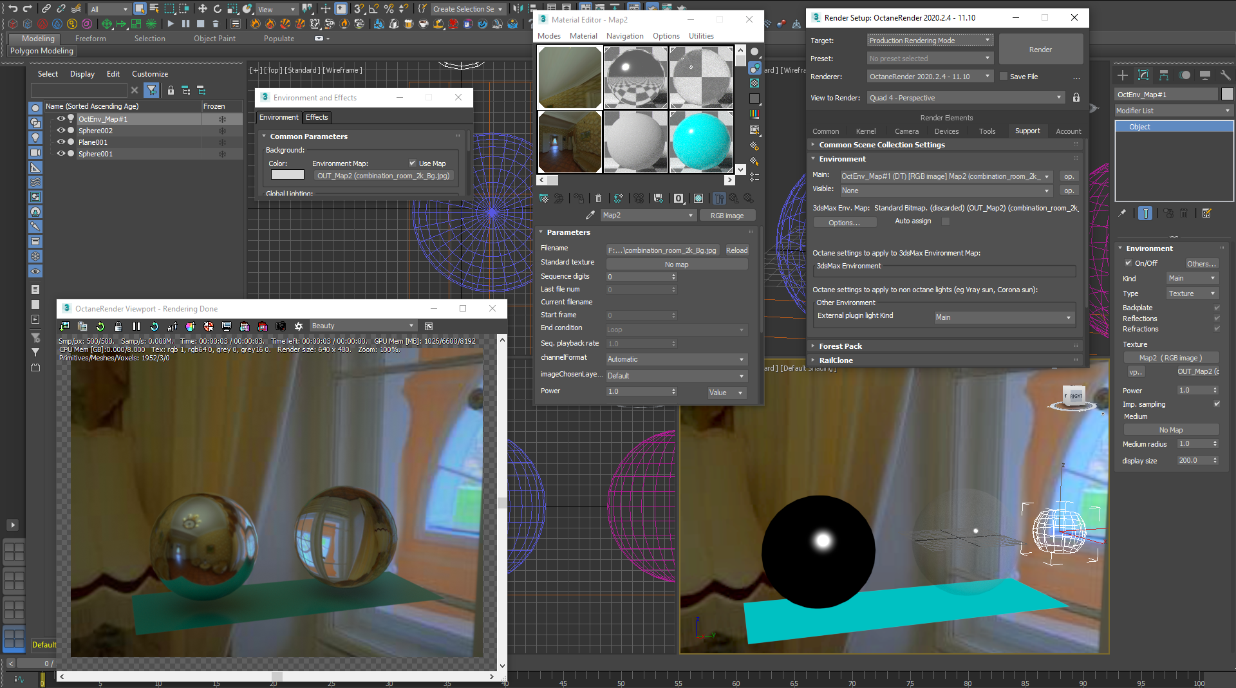Activate the Select and Move tool
Screen dimensions: 1236x688
tap(202, 9)
